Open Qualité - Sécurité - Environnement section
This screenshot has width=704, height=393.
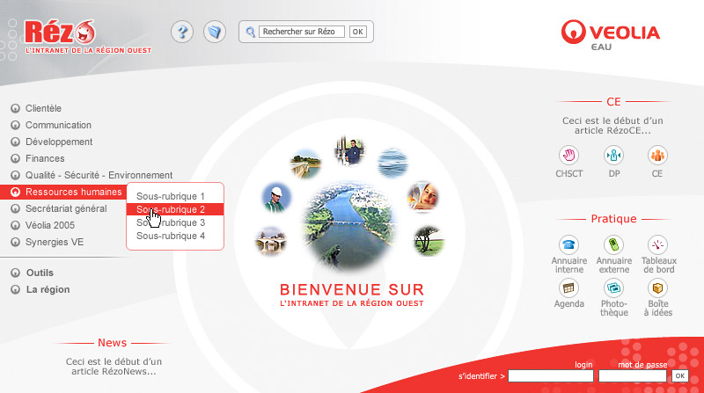point(99,175)
